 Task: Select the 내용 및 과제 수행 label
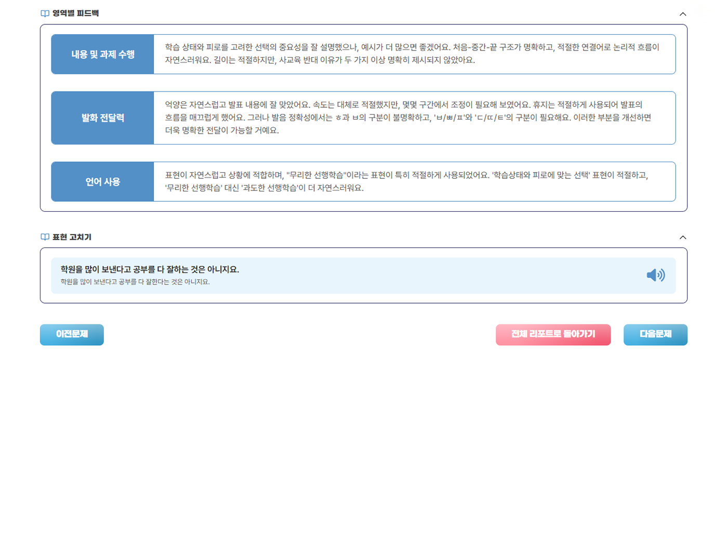click(x=103, y=54)
